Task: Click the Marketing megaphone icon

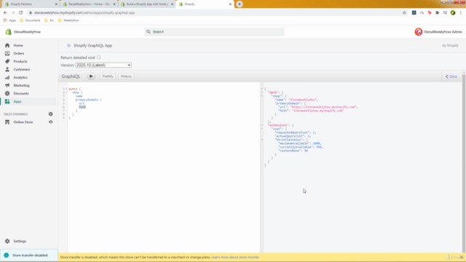Action: click(x=7, y=86)
